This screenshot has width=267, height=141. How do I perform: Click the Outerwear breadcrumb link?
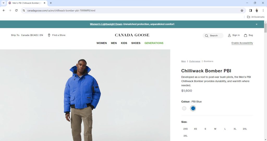[195, 61]
